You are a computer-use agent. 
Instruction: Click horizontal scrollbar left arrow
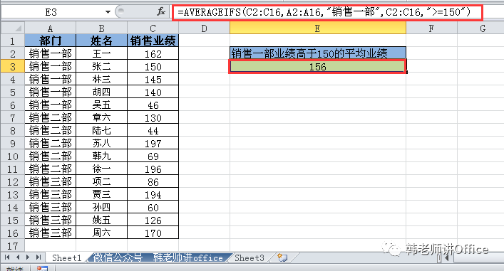(x=447, y=257)
